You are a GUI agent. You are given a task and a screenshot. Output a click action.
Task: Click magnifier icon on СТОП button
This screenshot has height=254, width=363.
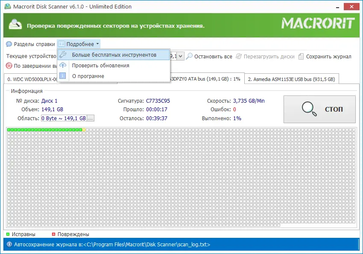pos(309,109)
